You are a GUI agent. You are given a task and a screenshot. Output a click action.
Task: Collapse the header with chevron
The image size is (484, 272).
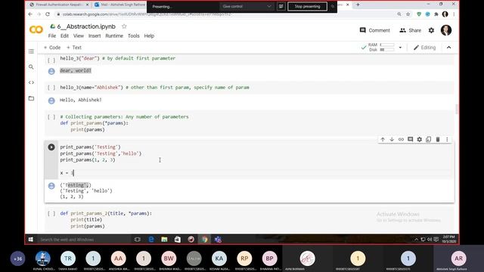[x=448, y=48]
